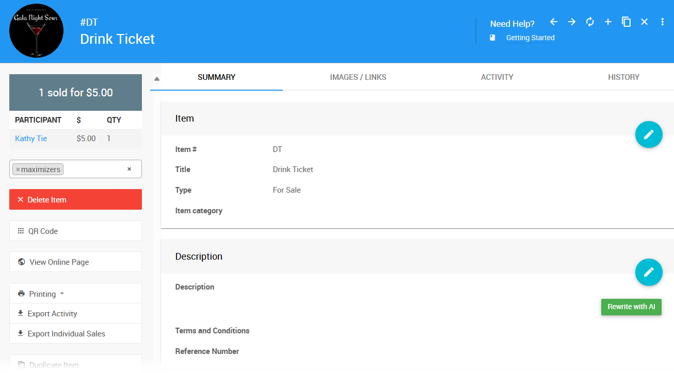Screen dimensions: 674x373
Task: Switch to the Images / Links tab
Action: point(358,77)
